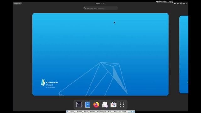Open the clock package icon in the dash

coord(105,105)
